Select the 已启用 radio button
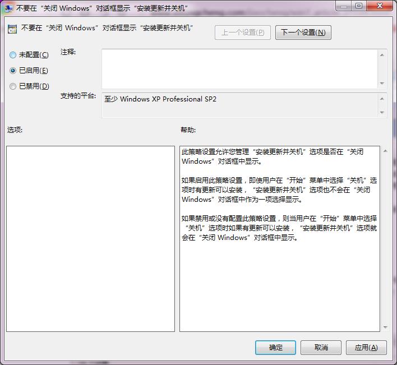 pyautogui.click(x=13, y=71)
